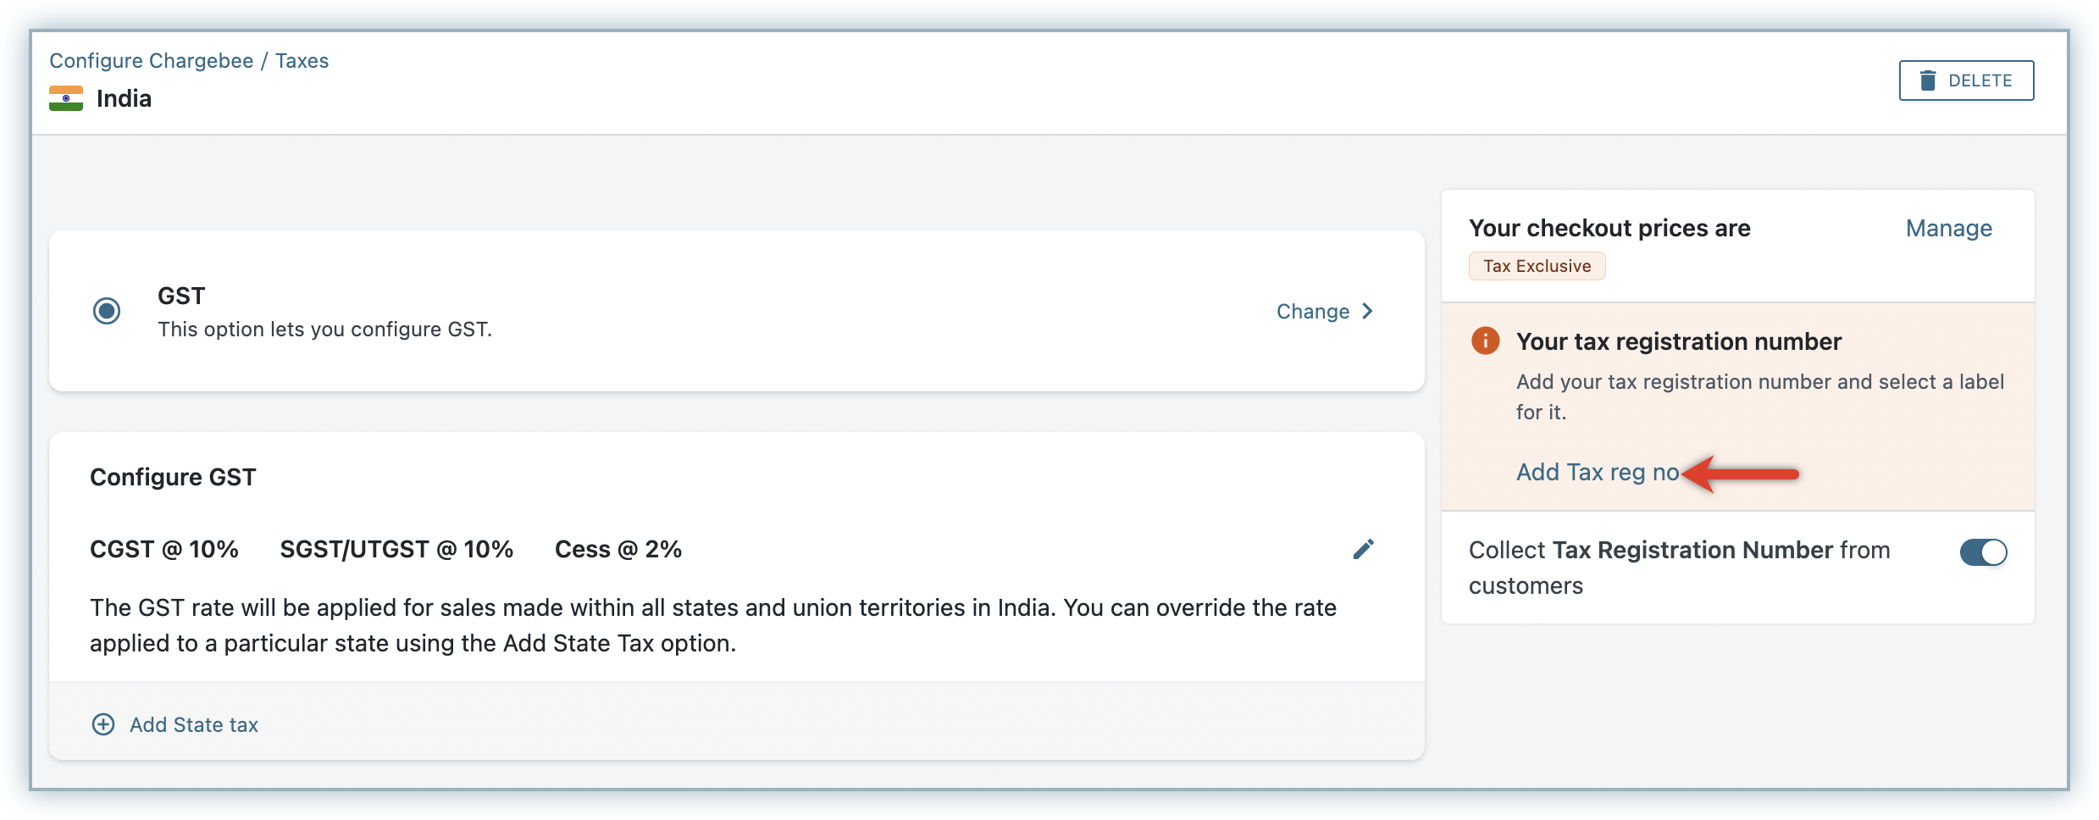Viewport: 2099px width, 820px height.
Task: Click the Tax Exclusive badge
Action: click(x=1537, y=266)
